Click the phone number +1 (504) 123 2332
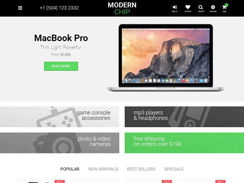 pos(59,8)
